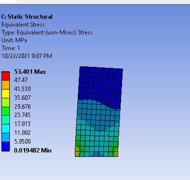The height and width of the screenshot is (180, 190).
Task: Select the 47.47 legend value
Action: pos(21,80)
